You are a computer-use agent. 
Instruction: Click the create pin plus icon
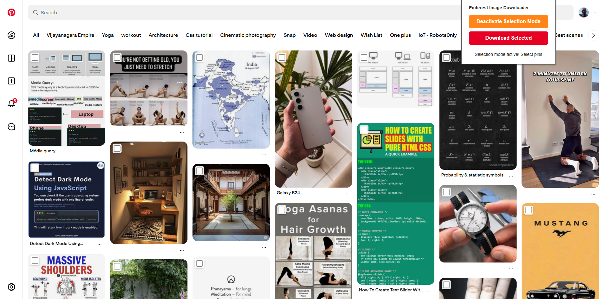coord(11,81)
